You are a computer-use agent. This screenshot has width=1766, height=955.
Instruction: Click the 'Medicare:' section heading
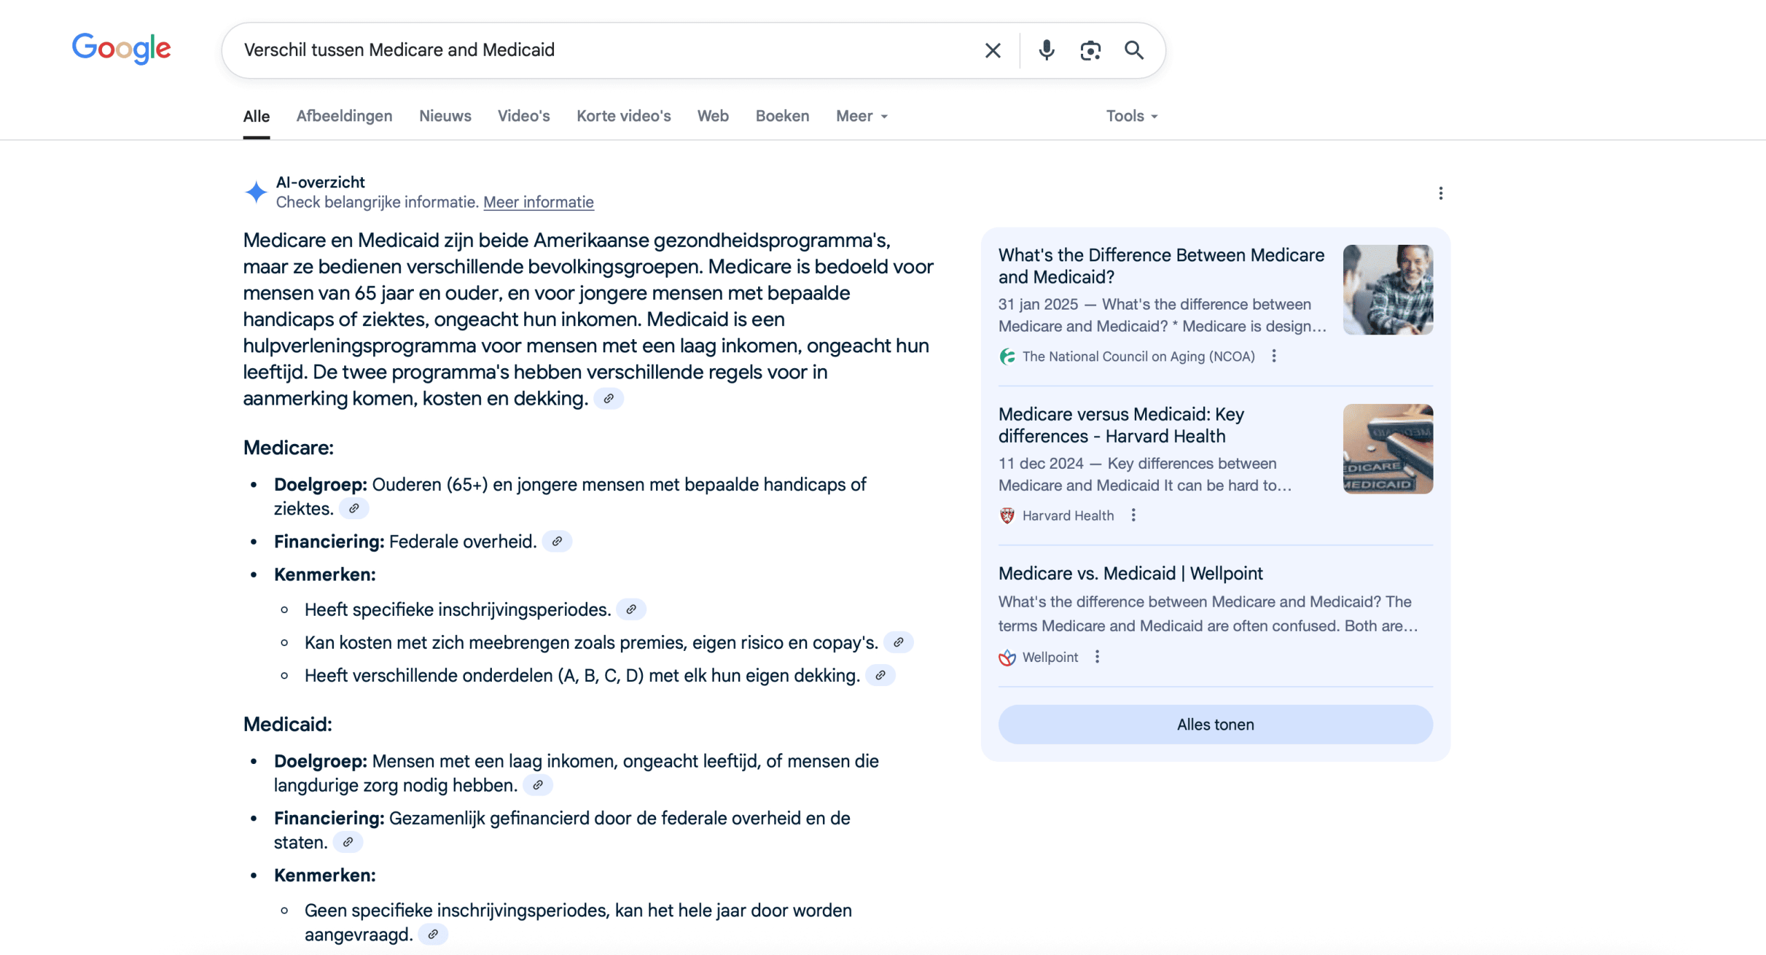tap(288, 448)
